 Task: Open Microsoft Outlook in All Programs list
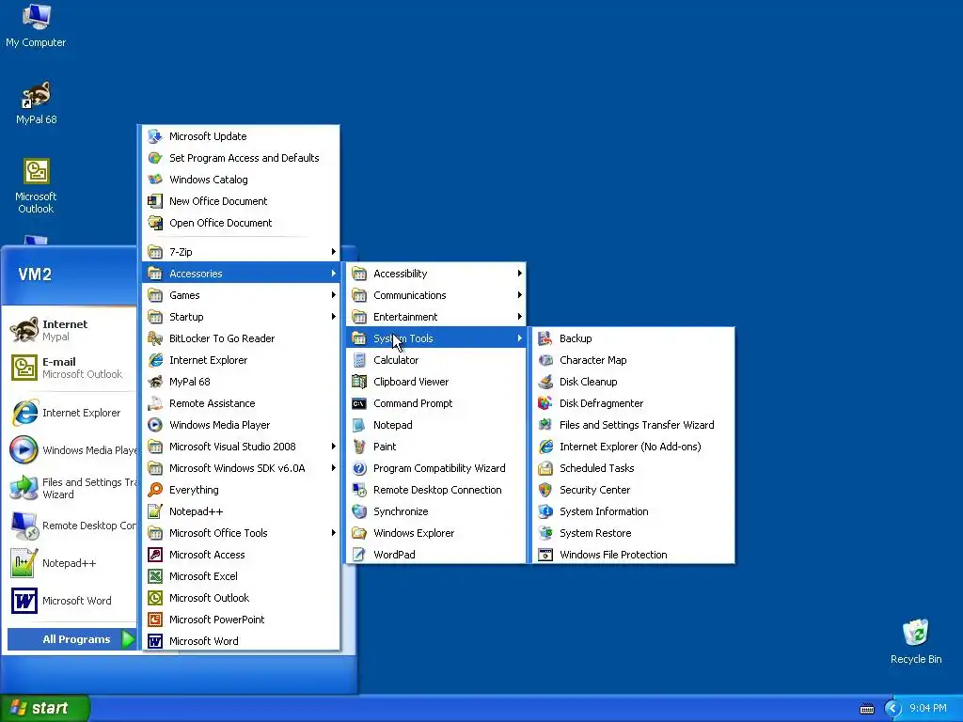[241, 598]
